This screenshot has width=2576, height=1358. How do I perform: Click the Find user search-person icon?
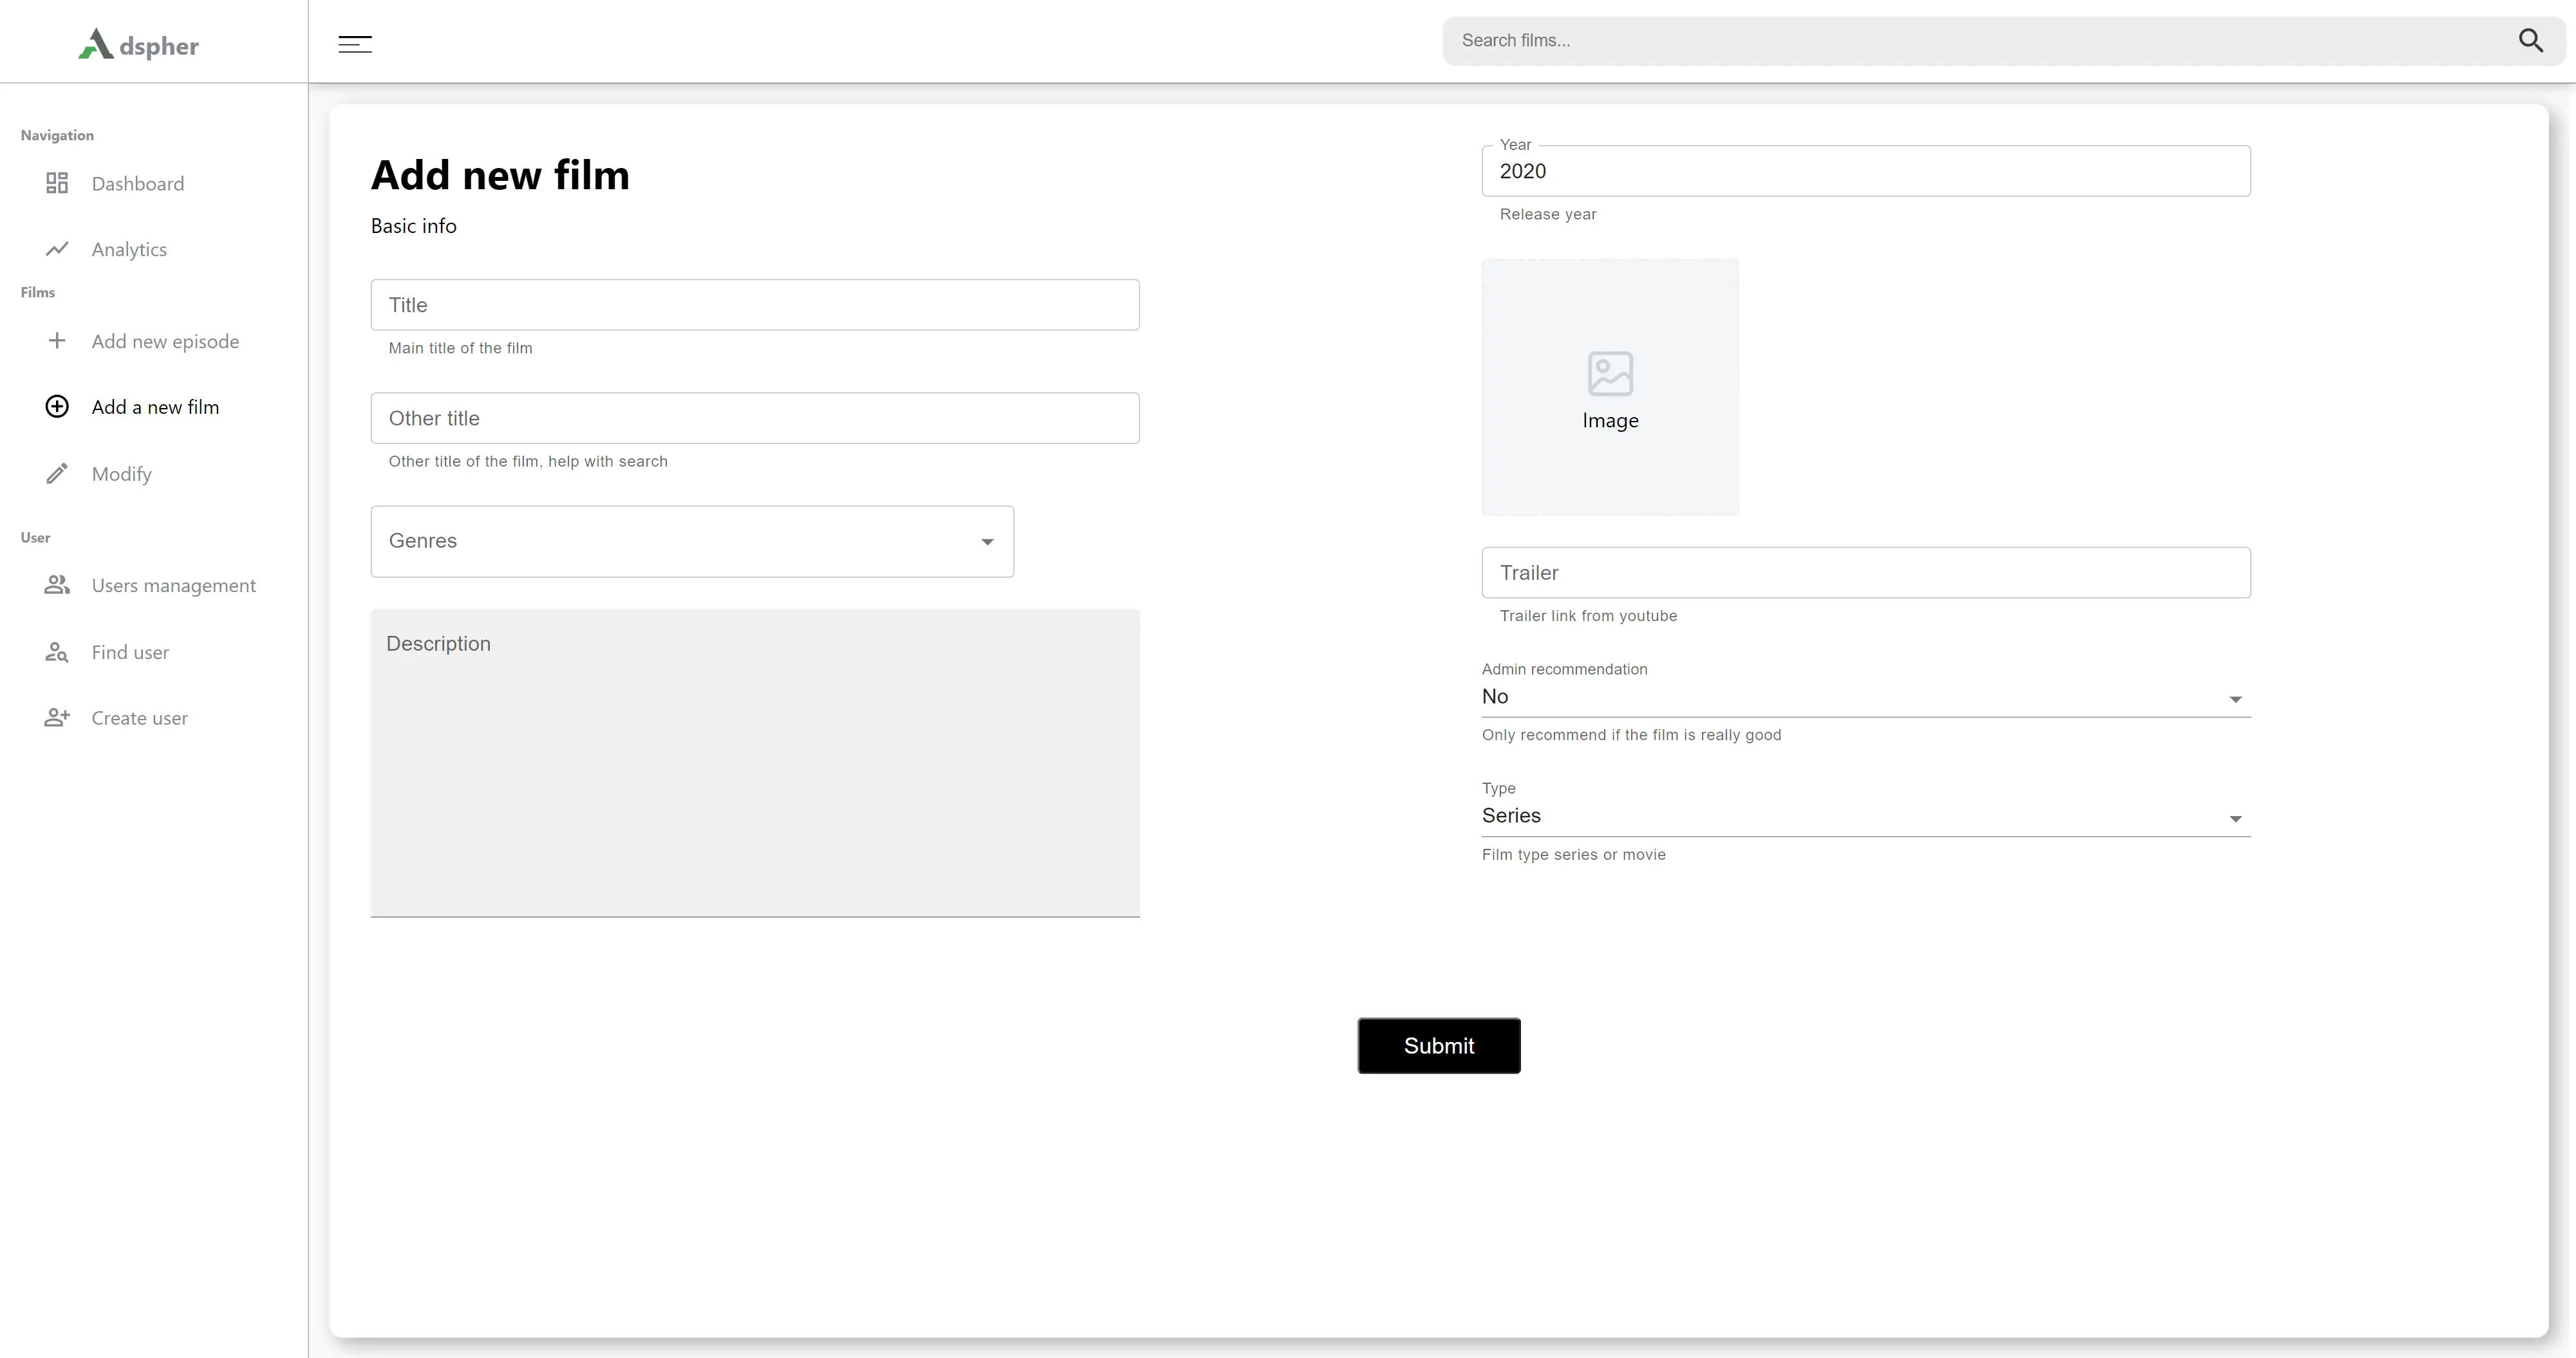pyautogui.click(x=57, y=652)
